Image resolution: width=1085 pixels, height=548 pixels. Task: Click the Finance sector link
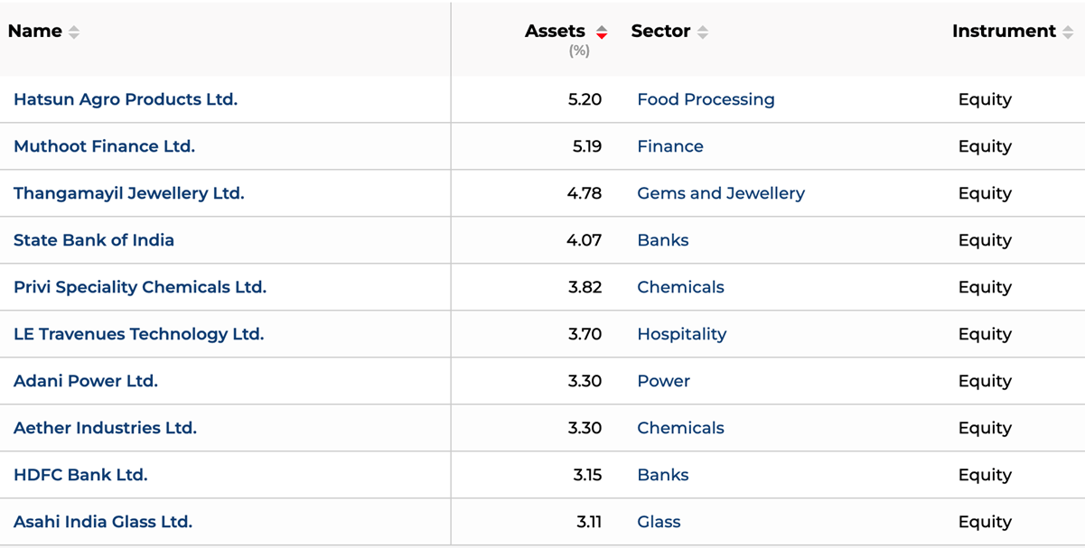coord(669,146)
